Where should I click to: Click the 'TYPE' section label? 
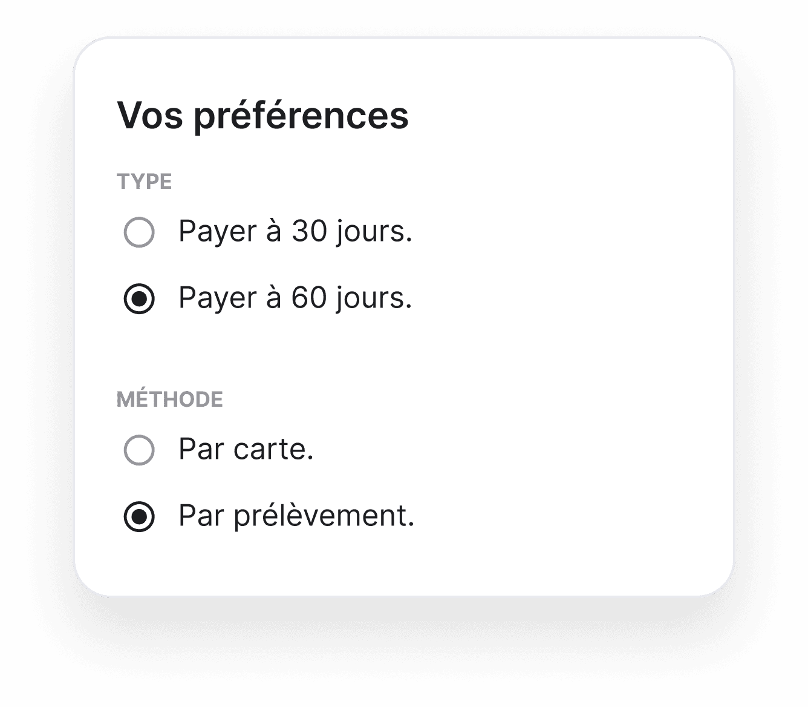click(145, 182)
